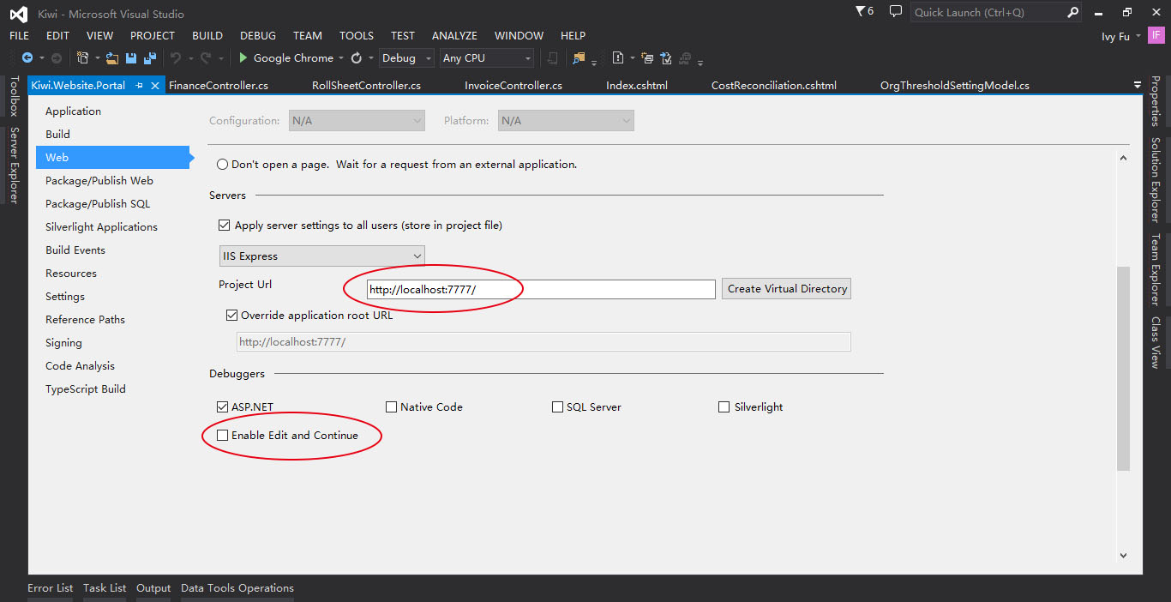This screenshot has height=602, width=1171.
Task: Switch to FinanceController.cs tab
Action: tap(219, 86)
